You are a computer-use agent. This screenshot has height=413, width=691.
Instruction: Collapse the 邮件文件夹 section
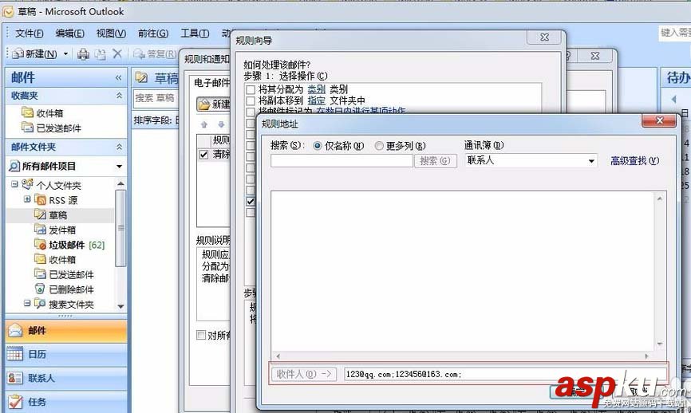click(x=119, y=147)
